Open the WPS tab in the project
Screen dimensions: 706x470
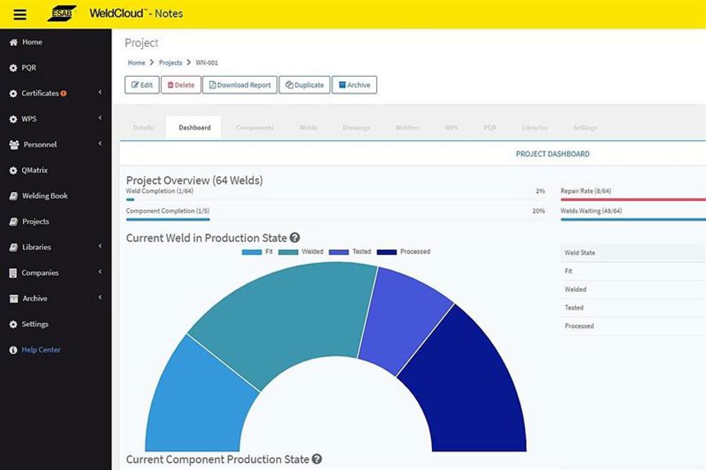[x=451, y=128]
